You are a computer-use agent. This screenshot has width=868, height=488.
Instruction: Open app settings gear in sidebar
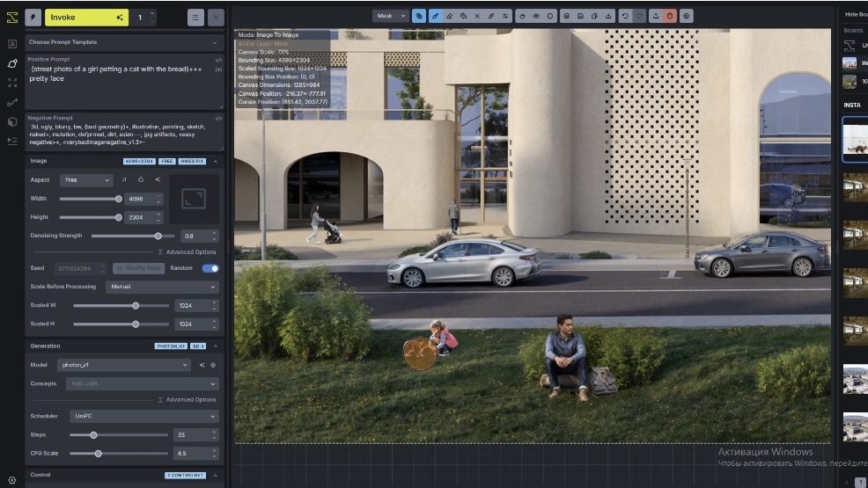coord(12,480)
